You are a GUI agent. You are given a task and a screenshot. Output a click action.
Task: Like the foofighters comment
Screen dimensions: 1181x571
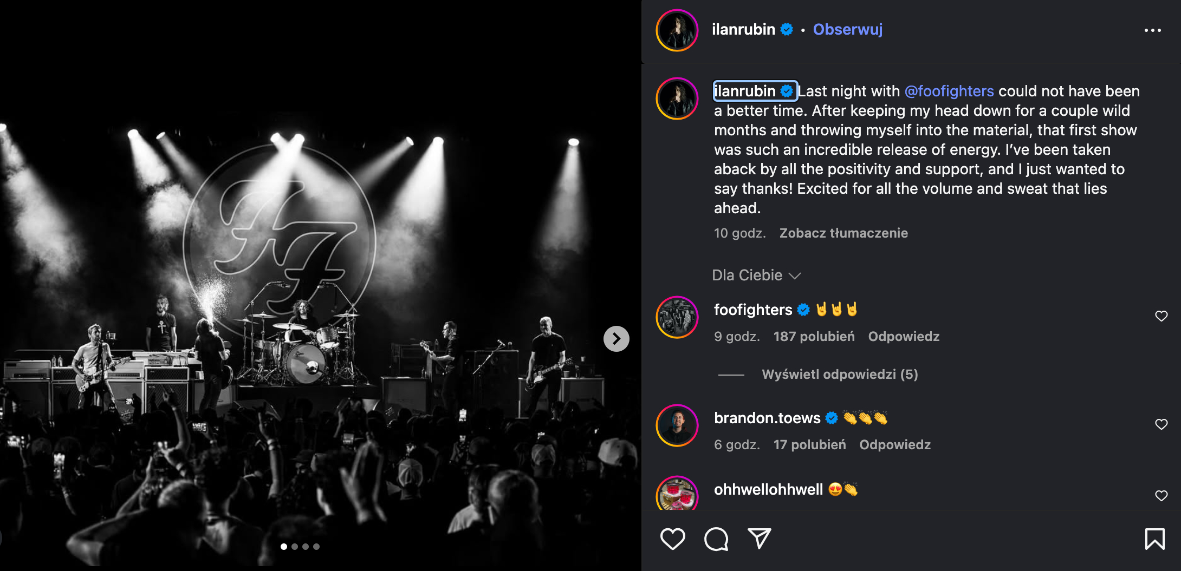(1161, 316)
